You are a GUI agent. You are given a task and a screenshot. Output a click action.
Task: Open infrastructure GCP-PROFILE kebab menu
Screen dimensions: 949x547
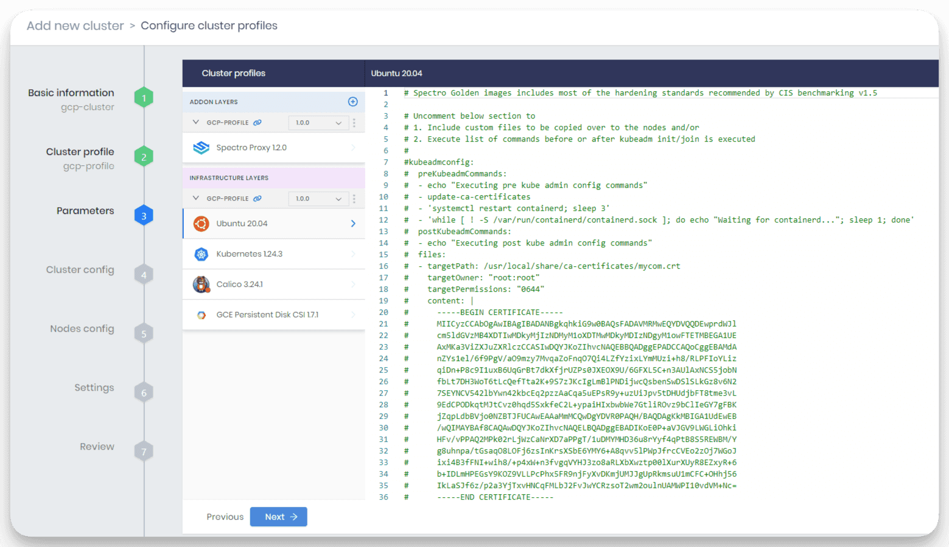[354, 198]
